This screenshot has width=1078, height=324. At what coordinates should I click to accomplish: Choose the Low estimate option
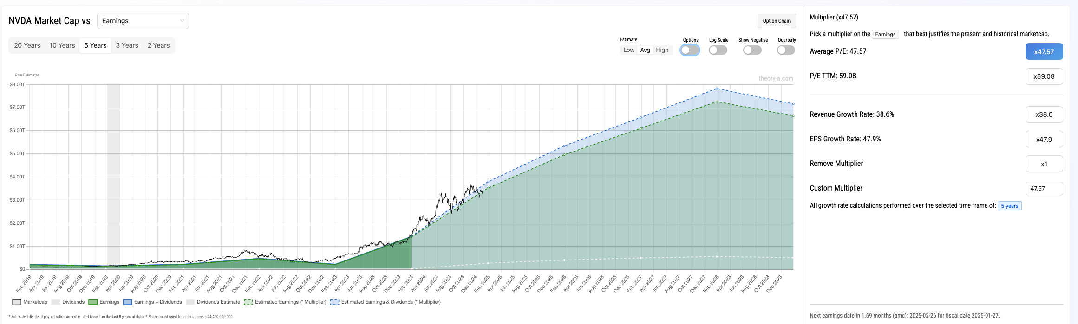pos(629,50)
